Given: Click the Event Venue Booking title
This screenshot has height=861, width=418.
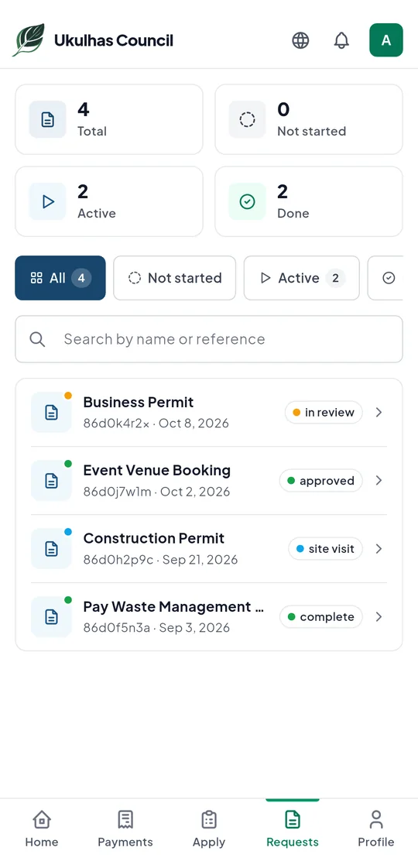Looking at the screenshot, I should [x=157, y=471].
